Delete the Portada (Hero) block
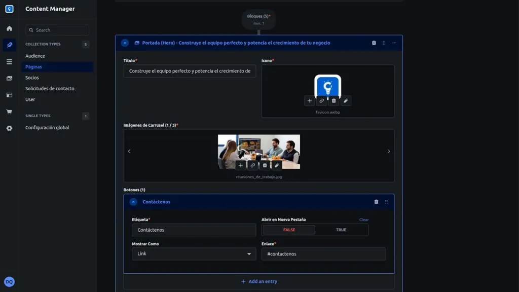The width and height of the screenshot is (519, 292). tap(374, 43)
